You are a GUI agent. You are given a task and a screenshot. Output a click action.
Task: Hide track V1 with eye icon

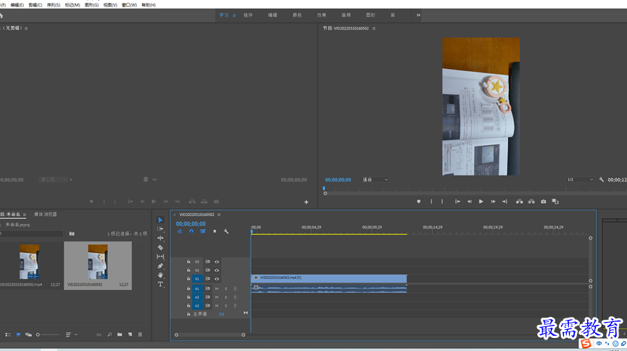(217, 279)
